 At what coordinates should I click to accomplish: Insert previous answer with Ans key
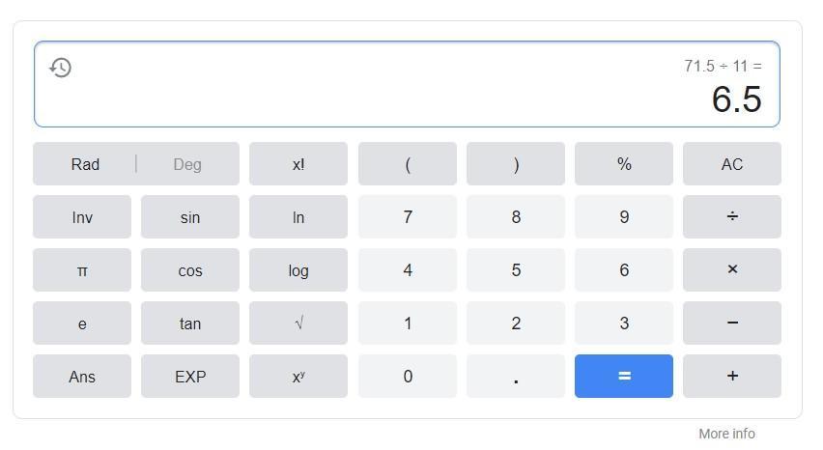tap(82, 377)
